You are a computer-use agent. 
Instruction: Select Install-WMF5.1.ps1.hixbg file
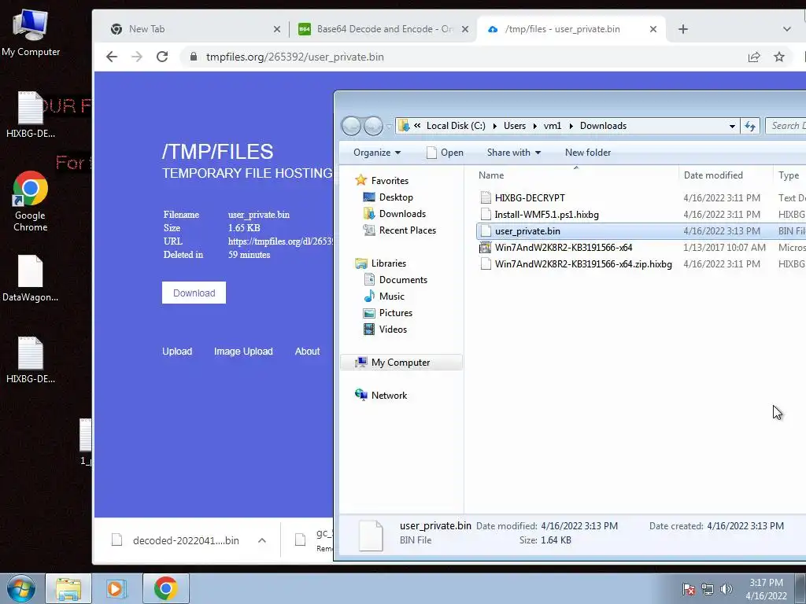[546, 215]
